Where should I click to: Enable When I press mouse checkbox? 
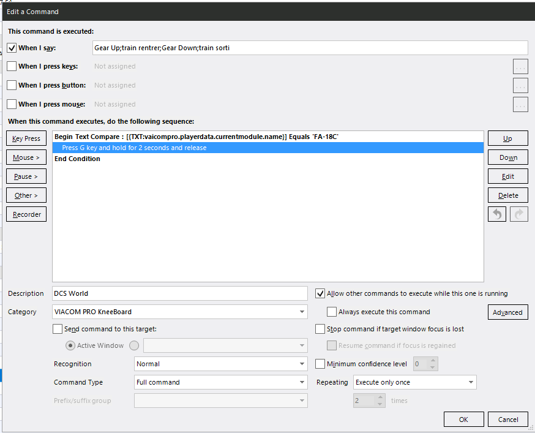click(12, 104)
